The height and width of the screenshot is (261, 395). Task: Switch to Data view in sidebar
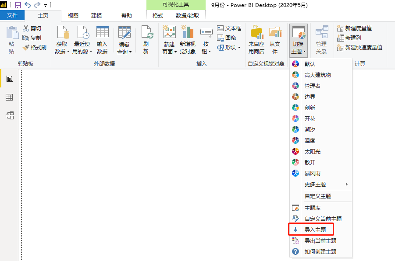pos(9,97)
